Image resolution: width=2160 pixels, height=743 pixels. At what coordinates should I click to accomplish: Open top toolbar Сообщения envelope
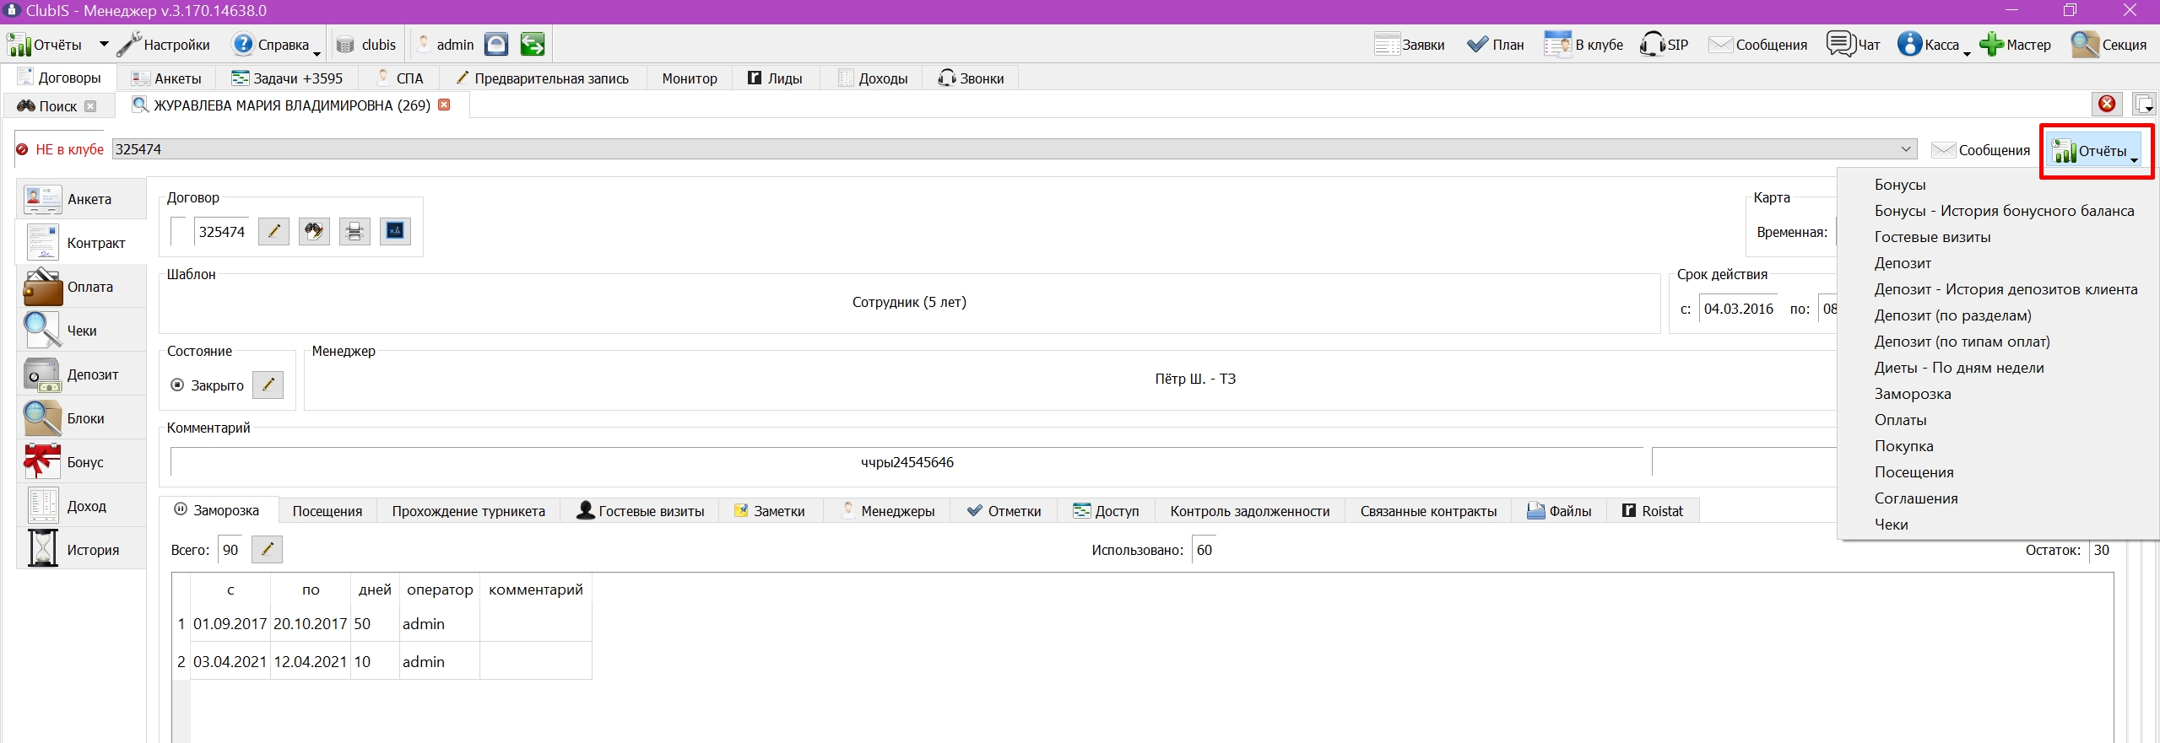[x=1758, y=45]
